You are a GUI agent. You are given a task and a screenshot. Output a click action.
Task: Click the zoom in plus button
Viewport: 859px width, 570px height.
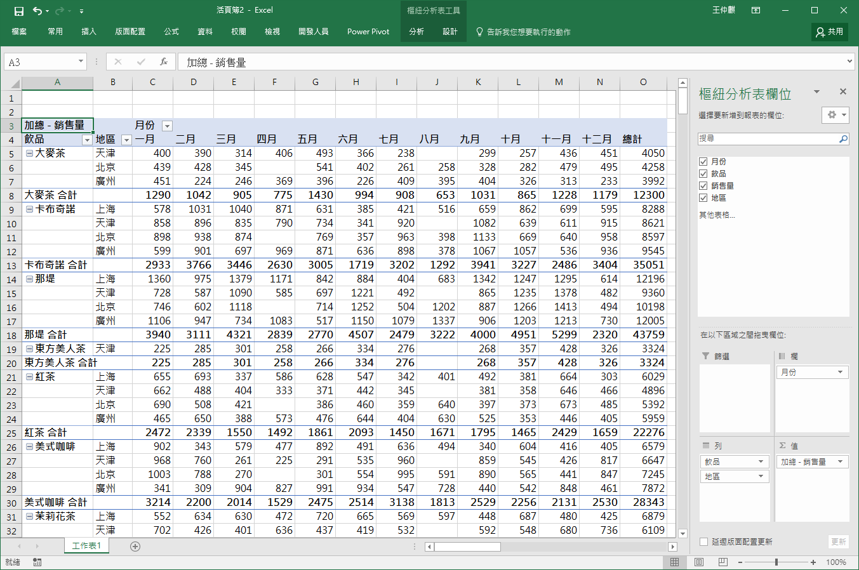point(813,562)
